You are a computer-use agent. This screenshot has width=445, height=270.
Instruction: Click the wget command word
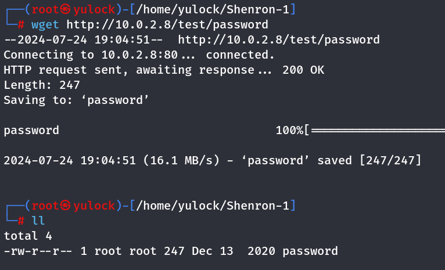coord(45,24)
